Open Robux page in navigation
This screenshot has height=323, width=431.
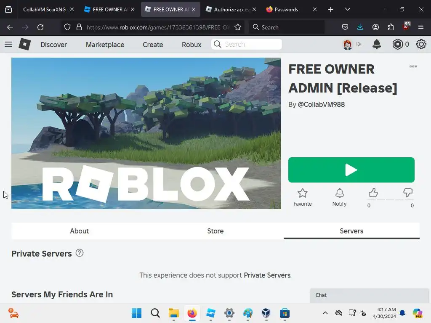tap(192, 45)
